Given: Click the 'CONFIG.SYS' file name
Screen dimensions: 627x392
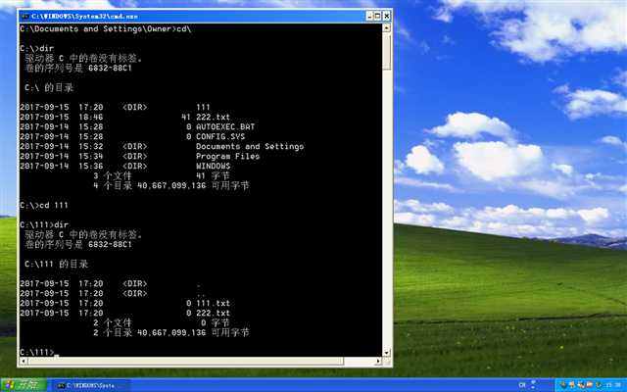Looking at the screenshot, I should click(220, 136).
